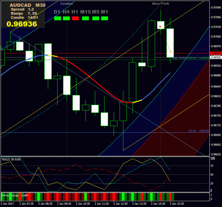Click the Candle 14:01 timer text
Viewport: 222px width, 207px height.
(x=25, y=17)
